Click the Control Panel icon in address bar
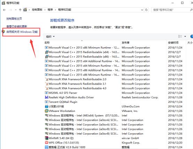 [25, 10]
